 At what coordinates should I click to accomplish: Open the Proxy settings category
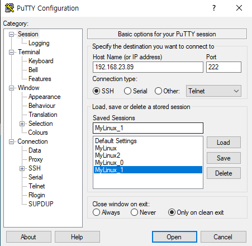[x=36, y=159]
